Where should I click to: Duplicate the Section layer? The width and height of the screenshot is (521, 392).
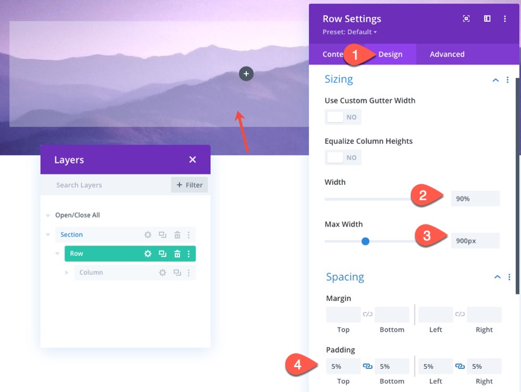coord(162,235)
